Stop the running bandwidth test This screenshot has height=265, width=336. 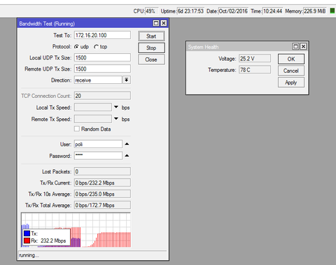pyautogui.click(x=151, y=48)
